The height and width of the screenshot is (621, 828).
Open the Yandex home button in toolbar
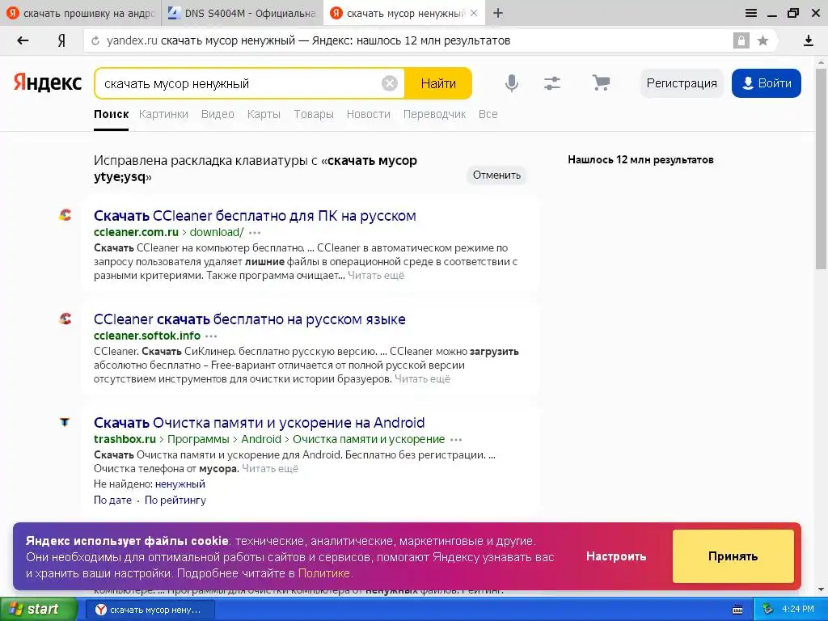pyautogui.click(x=61, y=40)
